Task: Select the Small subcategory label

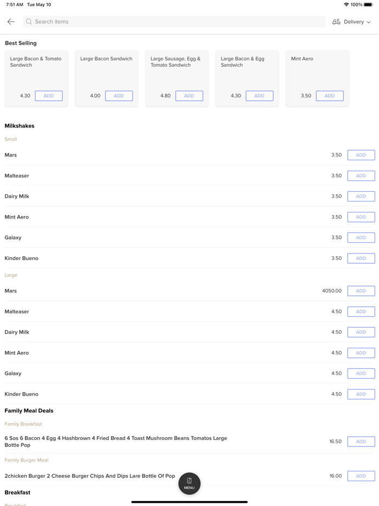Action: (11, 139)
